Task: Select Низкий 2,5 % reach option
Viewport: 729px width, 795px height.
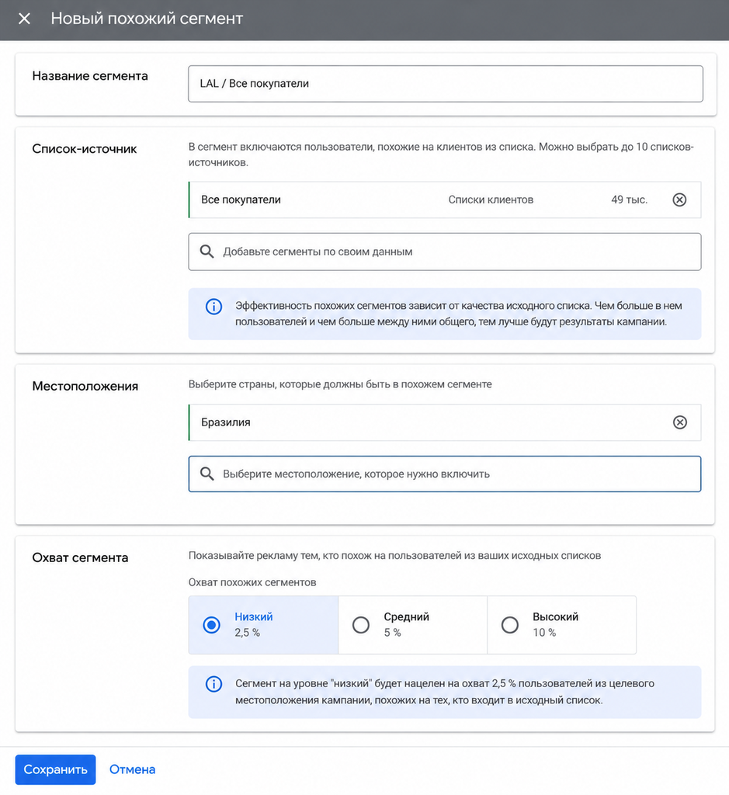Action: pyautogui.click(x=263, y=625)
